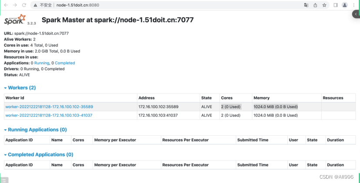This screenshot has height=183, width=360.
Task: Collapse the Workers (2) section
Action: [20, 88]
